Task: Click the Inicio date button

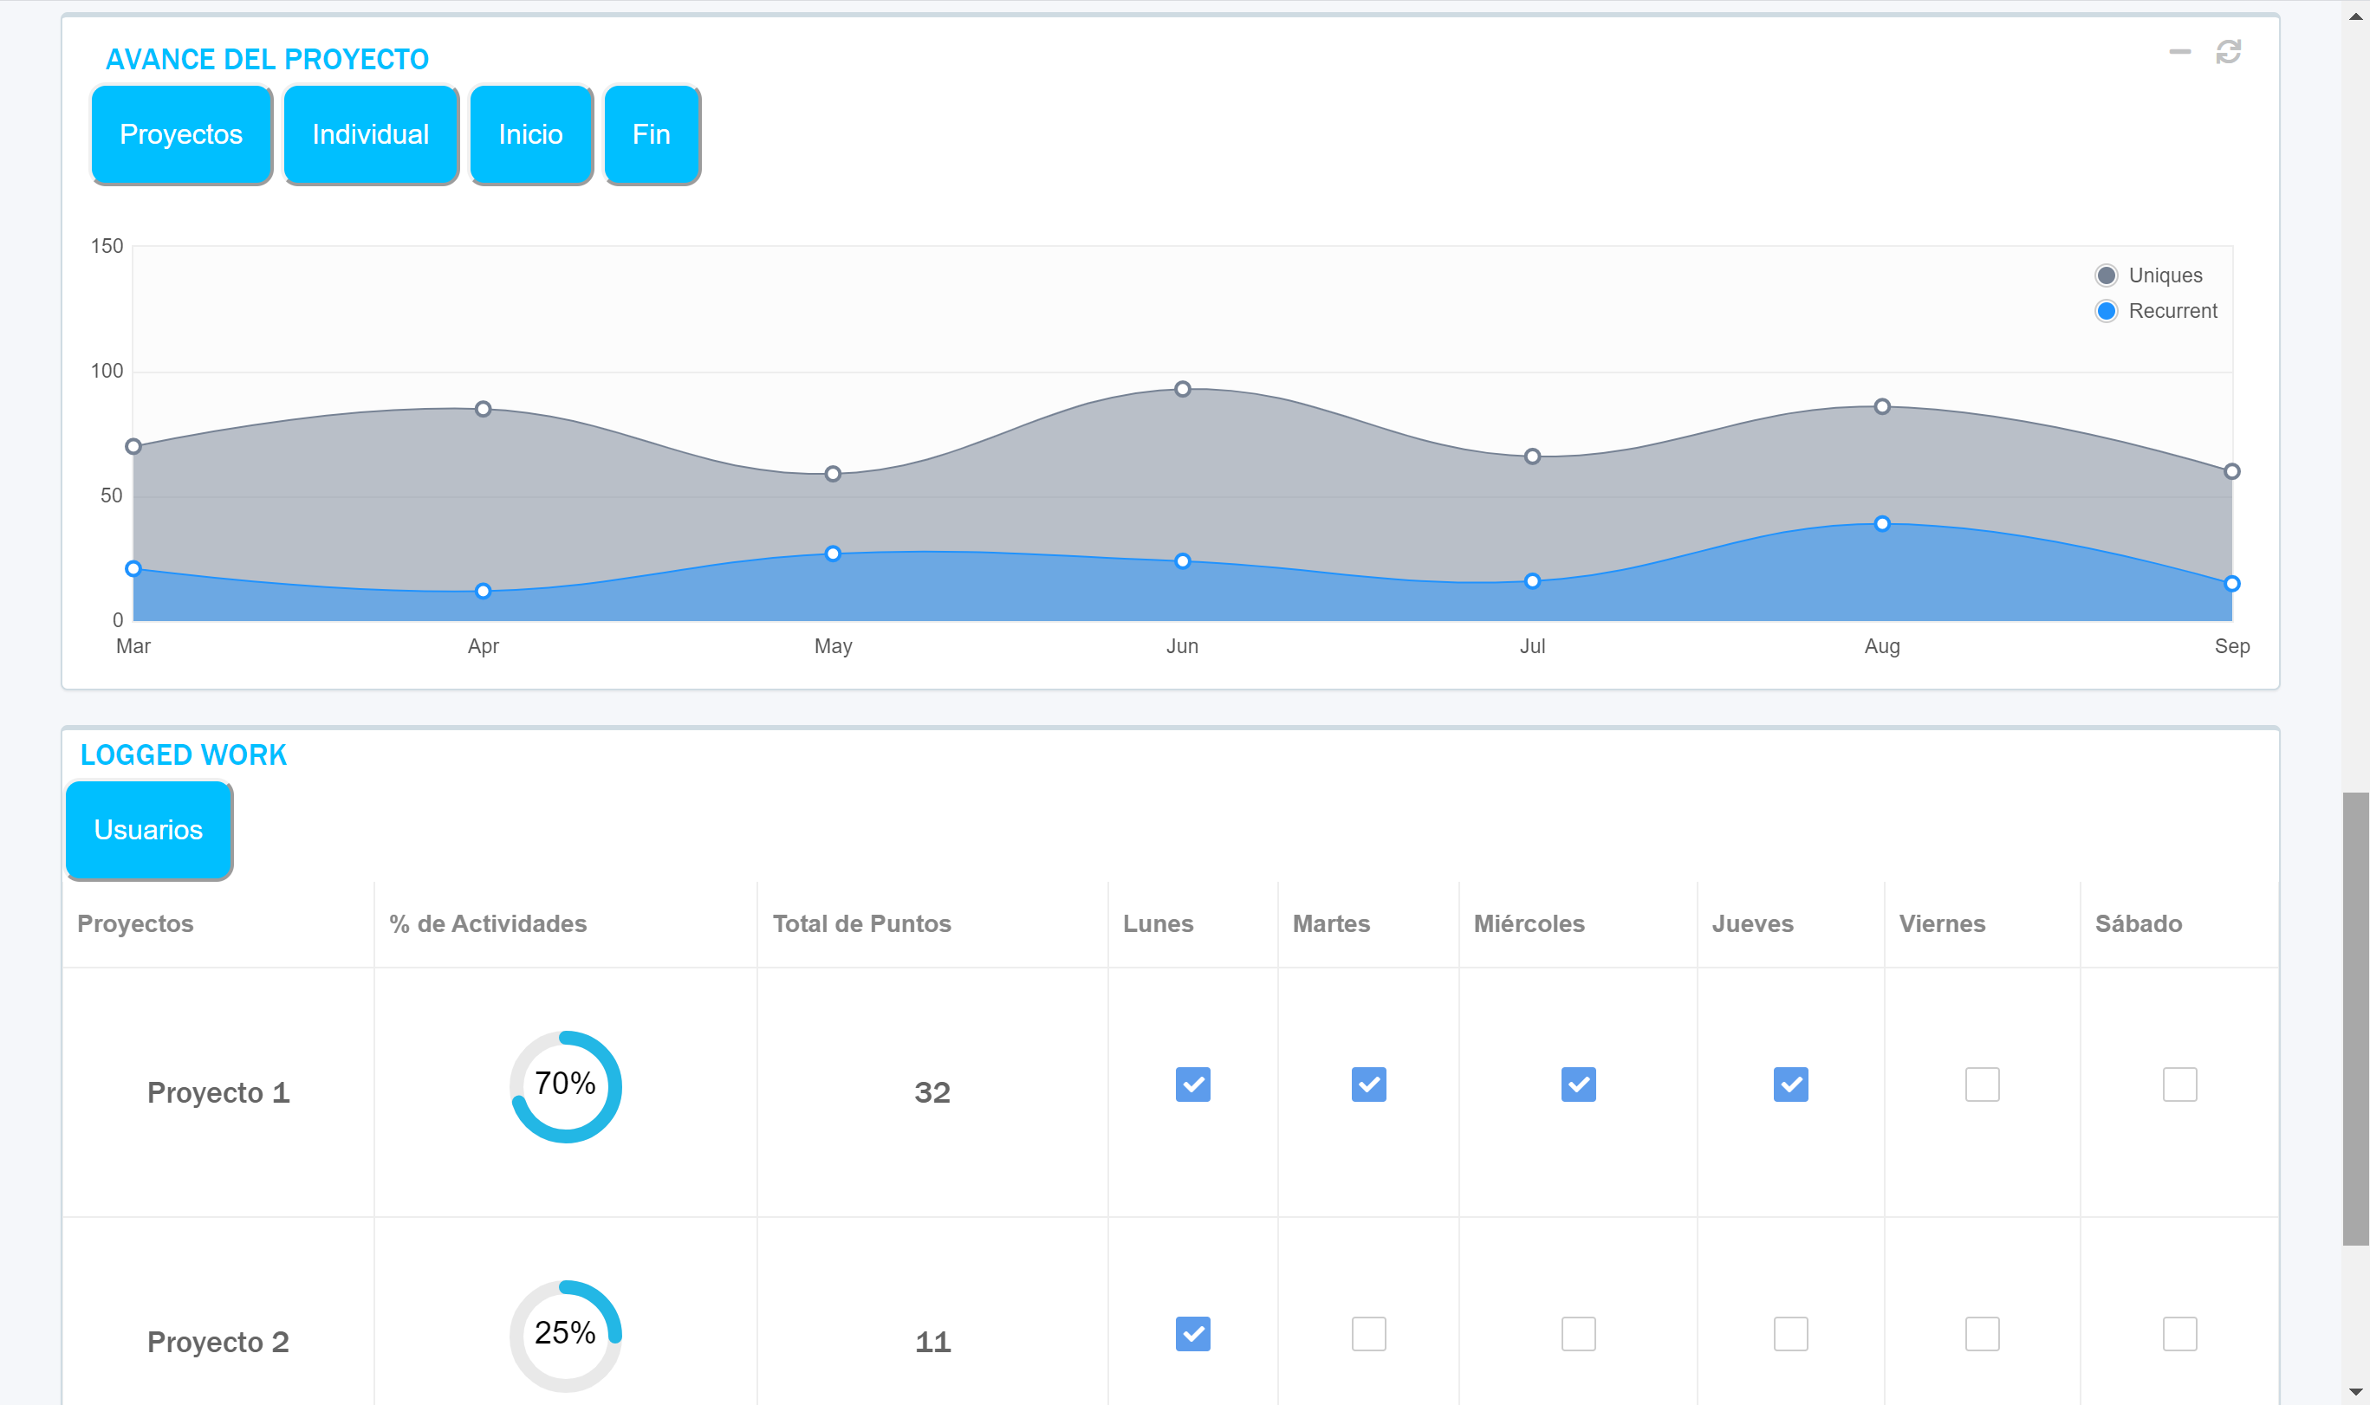Action: click(530, 134)
